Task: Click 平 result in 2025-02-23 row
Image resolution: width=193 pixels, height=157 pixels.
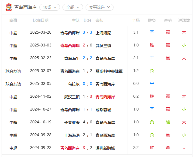Action: tap(152, 58)
